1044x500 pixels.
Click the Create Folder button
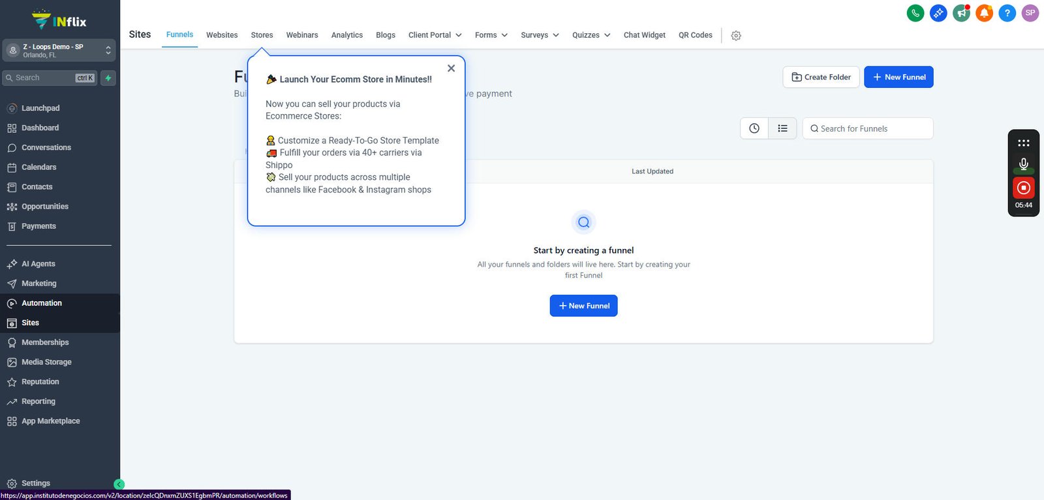pyautogui.click(x=821, y=77)
